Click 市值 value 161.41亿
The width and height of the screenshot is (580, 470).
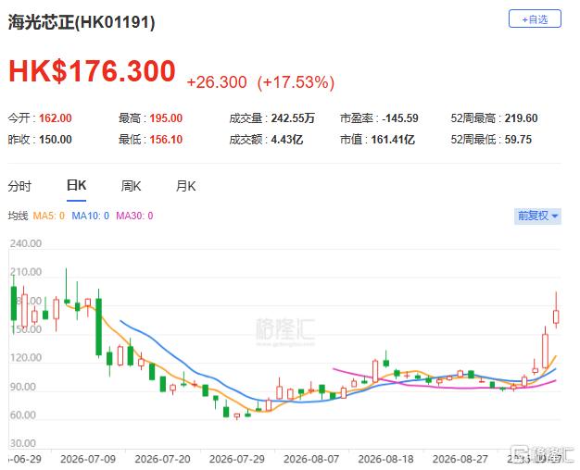393,140
